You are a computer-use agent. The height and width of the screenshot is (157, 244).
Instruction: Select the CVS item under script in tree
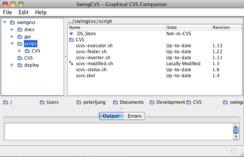(x=36, y=51)
